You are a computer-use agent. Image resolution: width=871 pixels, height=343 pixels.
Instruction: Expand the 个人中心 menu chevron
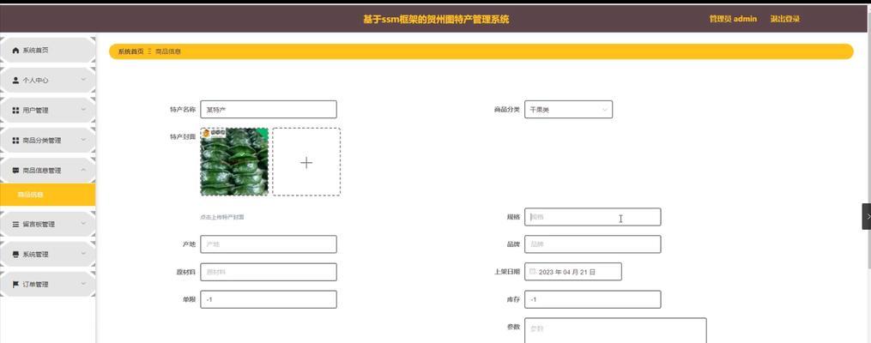(83, 80)
